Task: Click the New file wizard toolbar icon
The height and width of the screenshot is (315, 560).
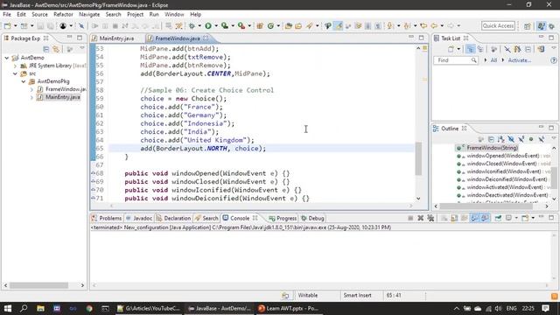Action: click(7, 25)
